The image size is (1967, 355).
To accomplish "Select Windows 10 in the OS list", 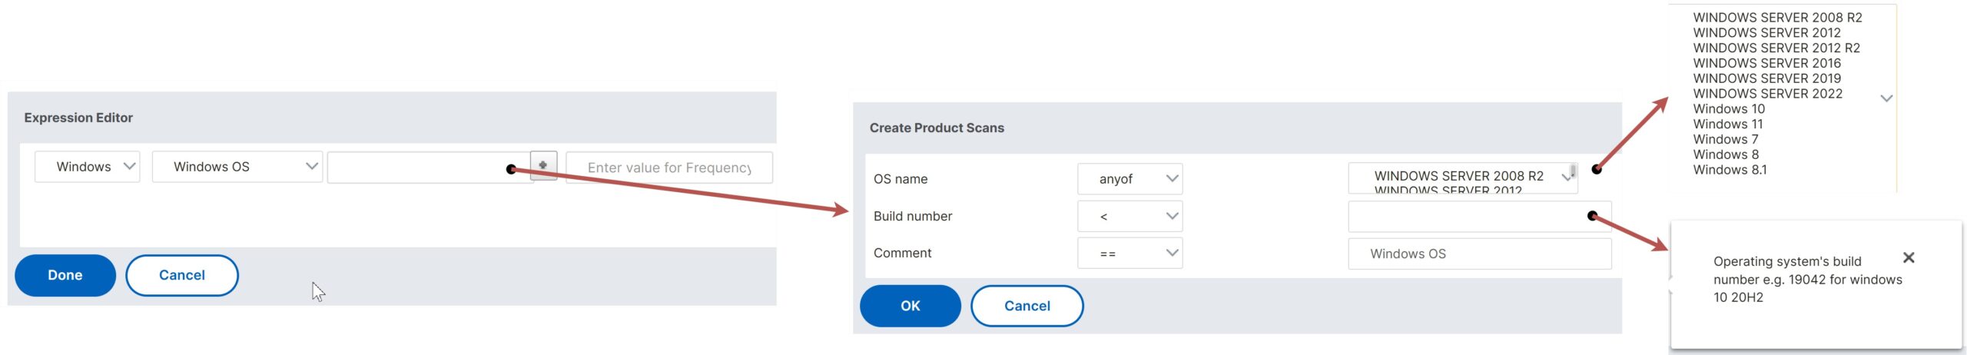I will [x=1729, y=109].
